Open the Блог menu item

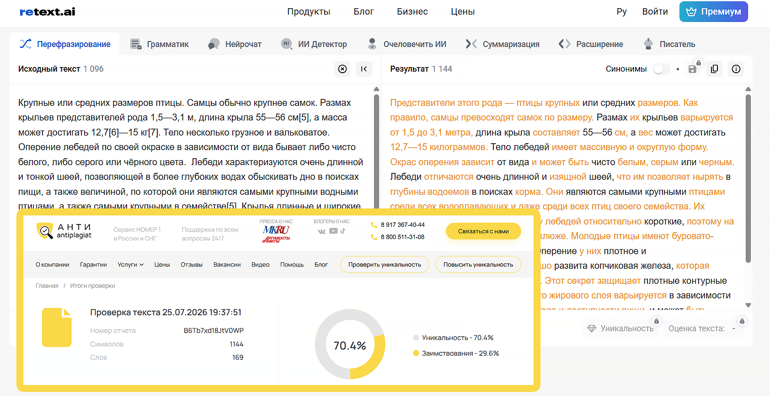pyautogui.click(x=364, y=12)
